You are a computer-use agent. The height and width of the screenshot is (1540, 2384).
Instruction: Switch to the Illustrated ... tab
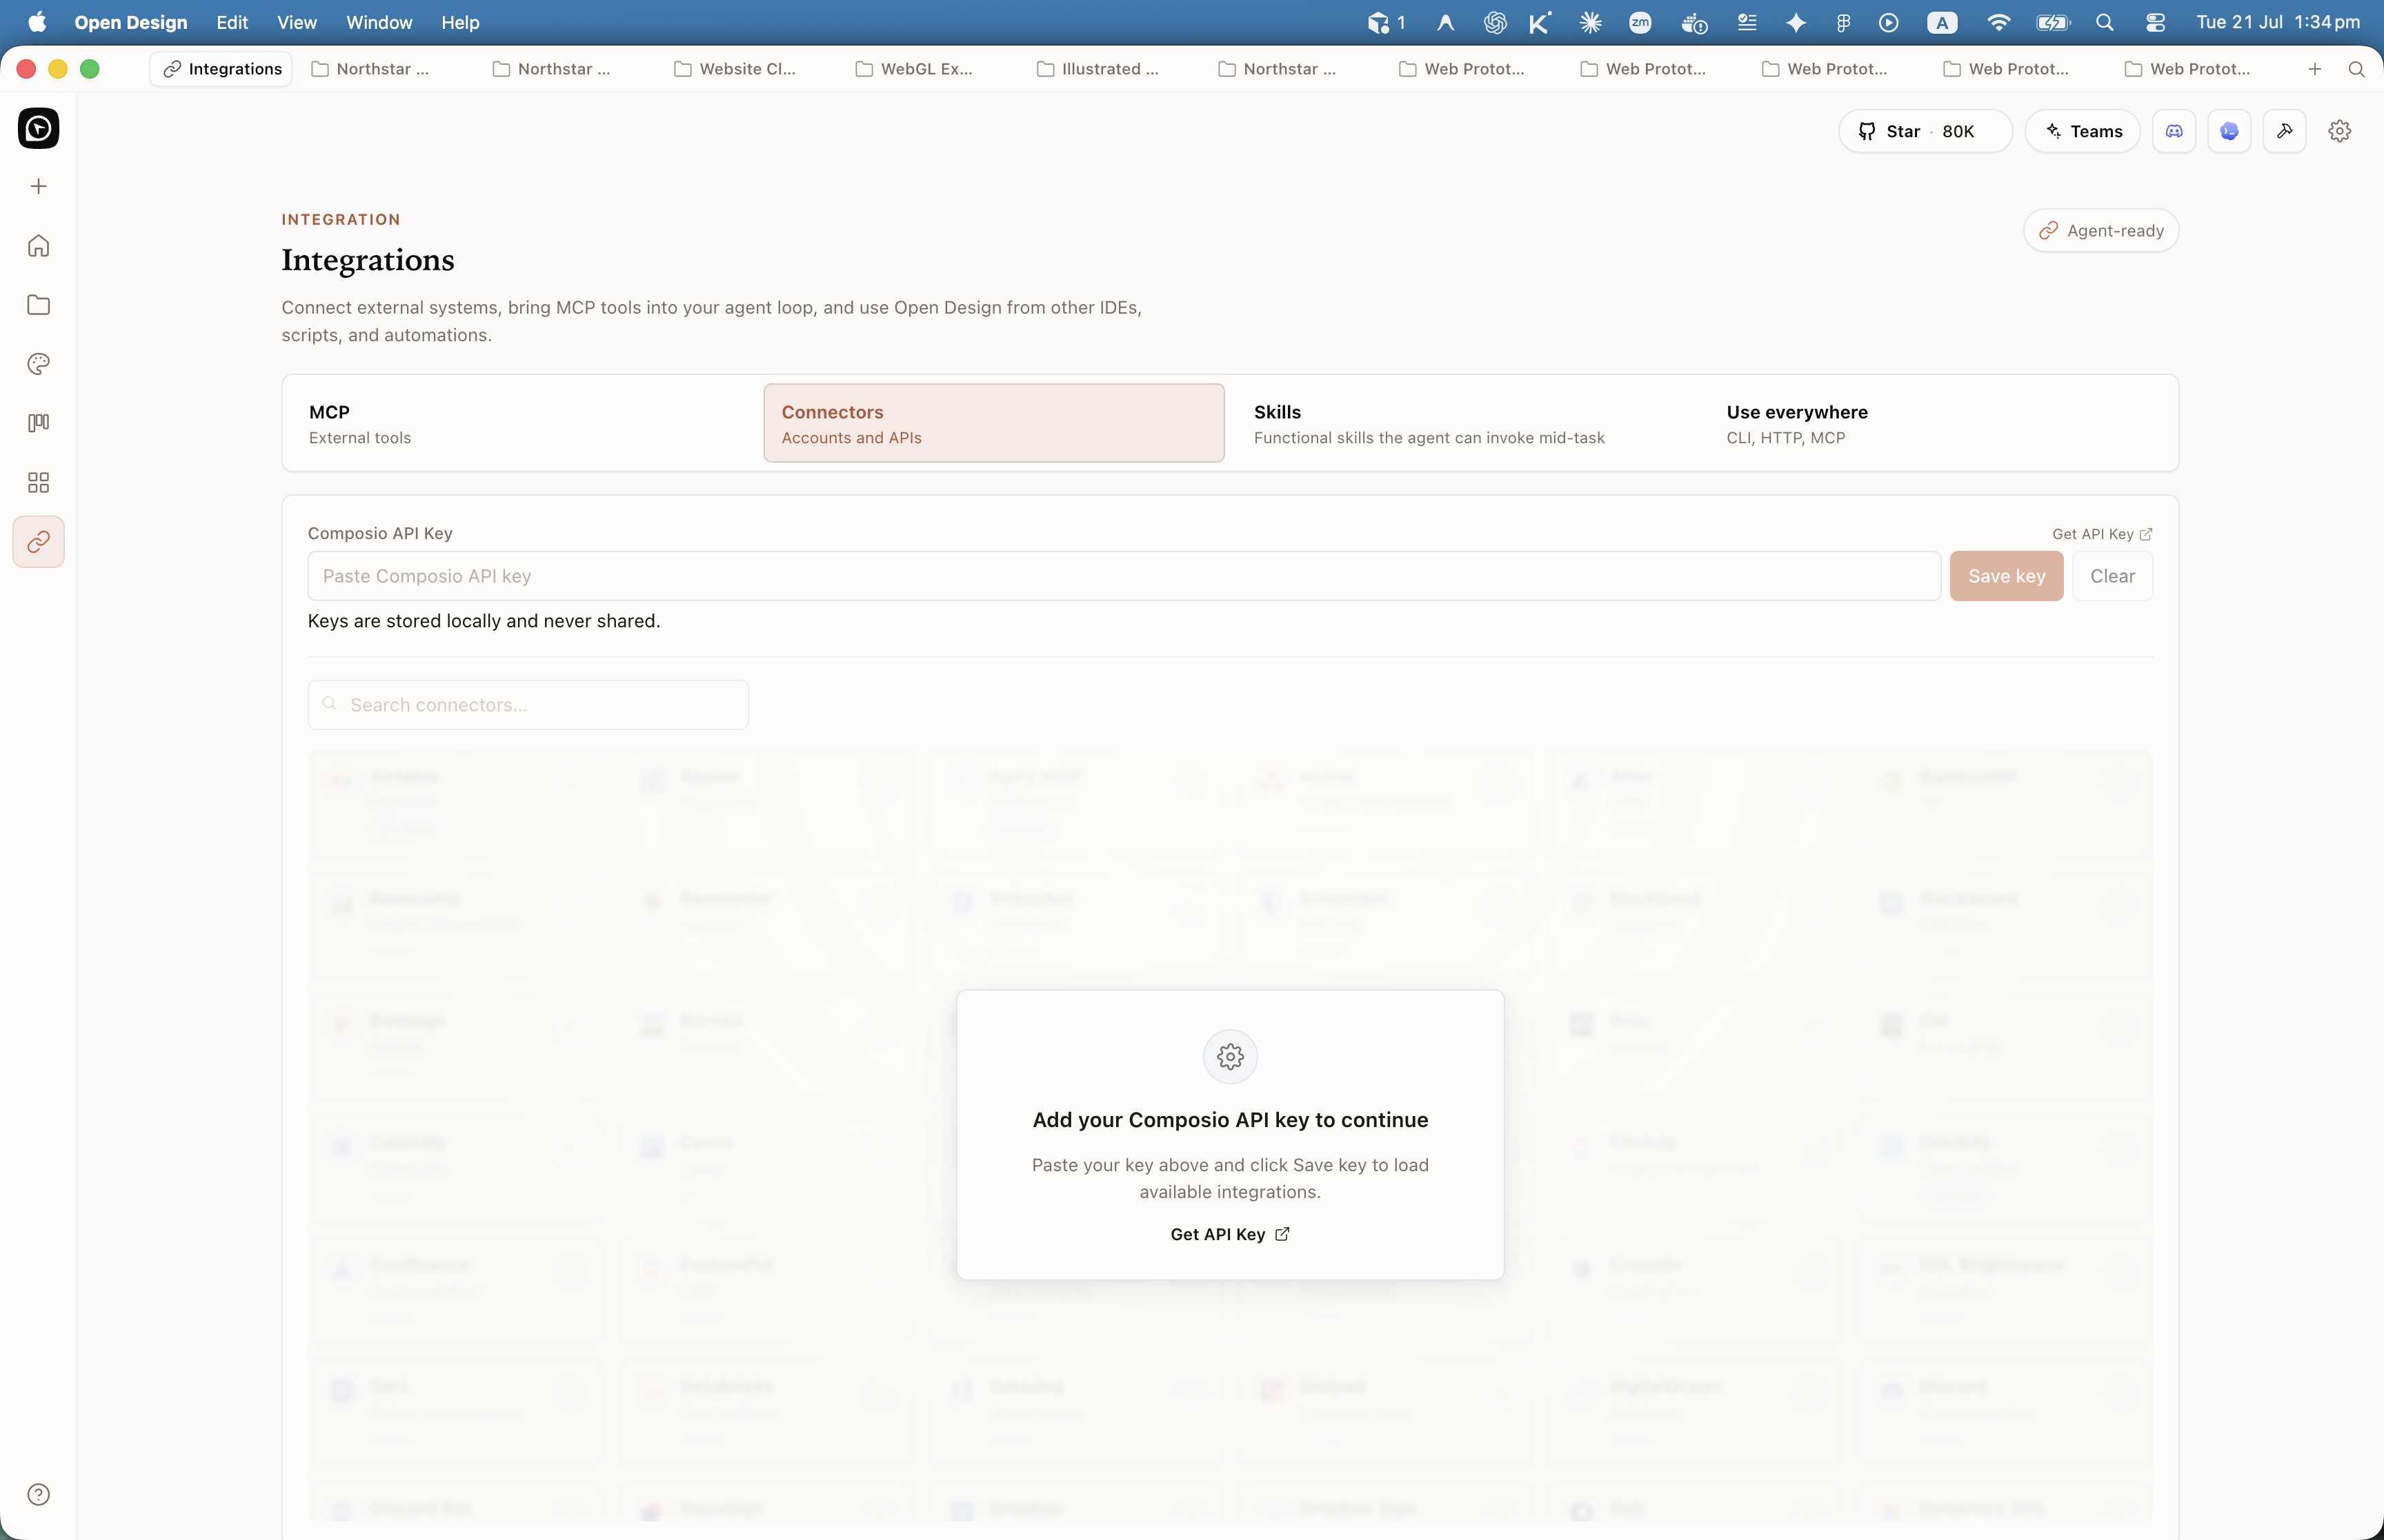(1097, 69)
